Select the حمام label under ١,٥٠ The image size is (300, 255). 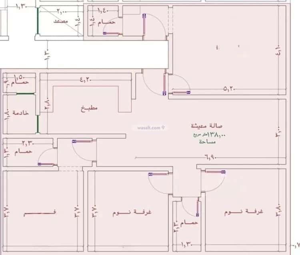[x=20, y=82]
